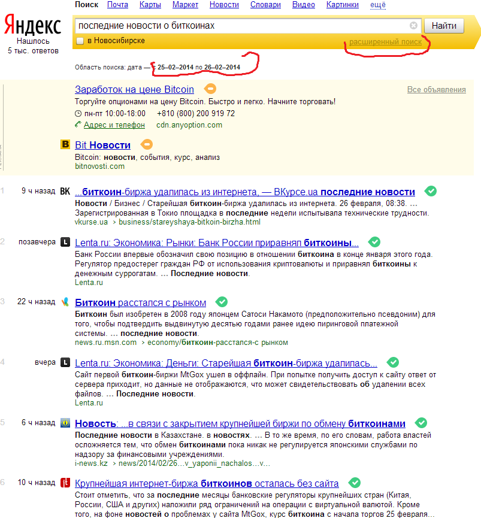This screenshot has height=518, width=481.
Task: Click the MSN butterfly favicon
Action: 65,302
